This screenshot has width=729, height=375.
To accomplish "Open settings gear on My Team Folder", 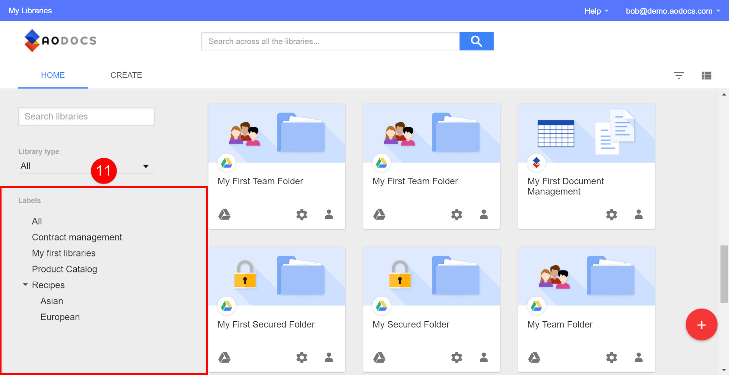I will pos(611,358).
